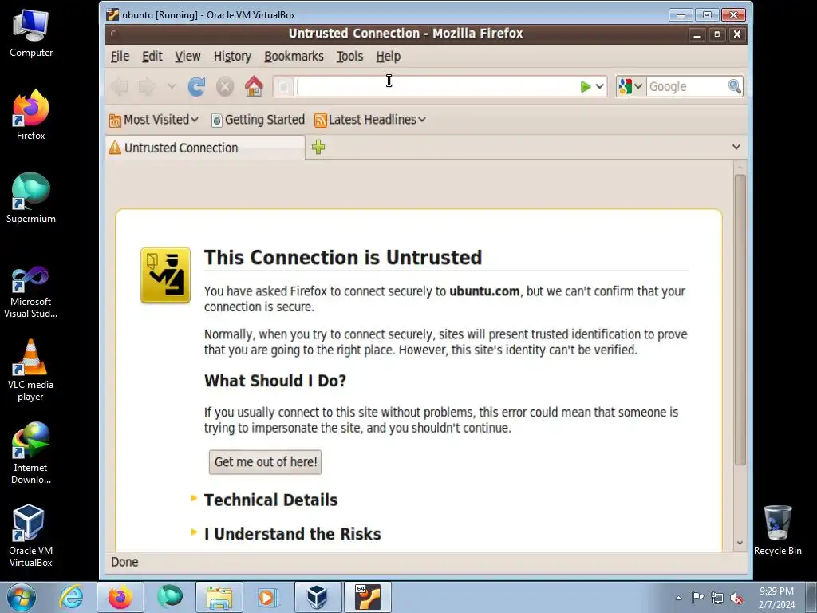817x613 pixels.
Task: Open the Edit menu
Action: pyautogui.click(x=152, y=57)
